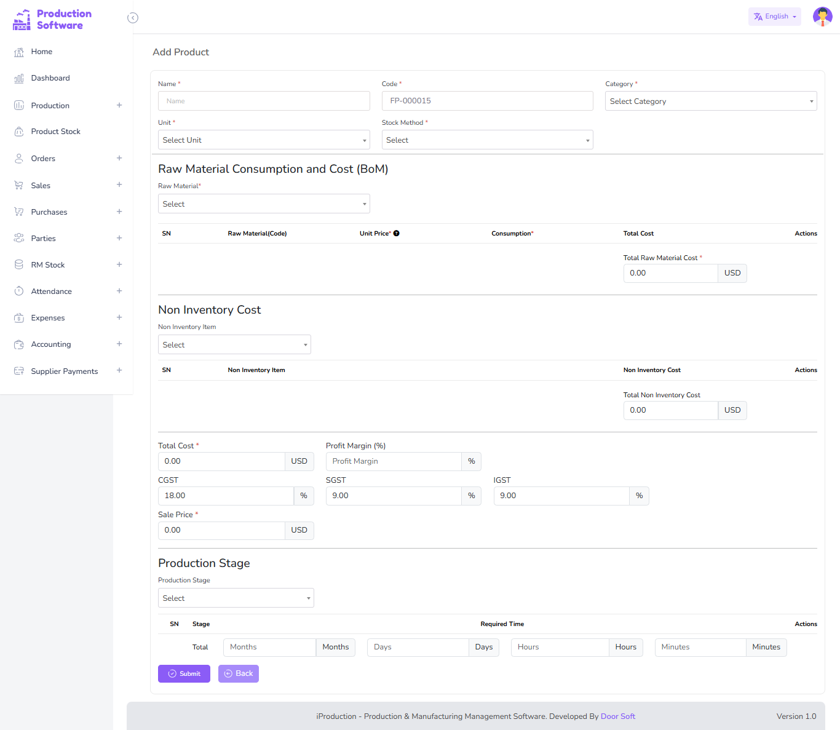Click the Home icon in sidebar
Screen dimensions: 840x730
[x=19, y=52]
